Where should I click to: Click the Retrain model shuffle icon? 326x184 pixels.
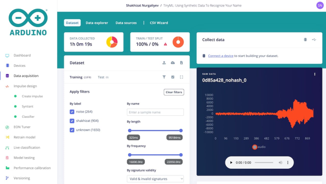click(7, 137)
